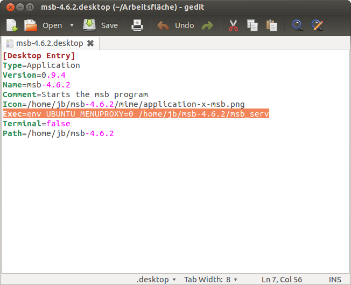
Task: Cut selection using the scissors icon
Action: coord(233,25)
